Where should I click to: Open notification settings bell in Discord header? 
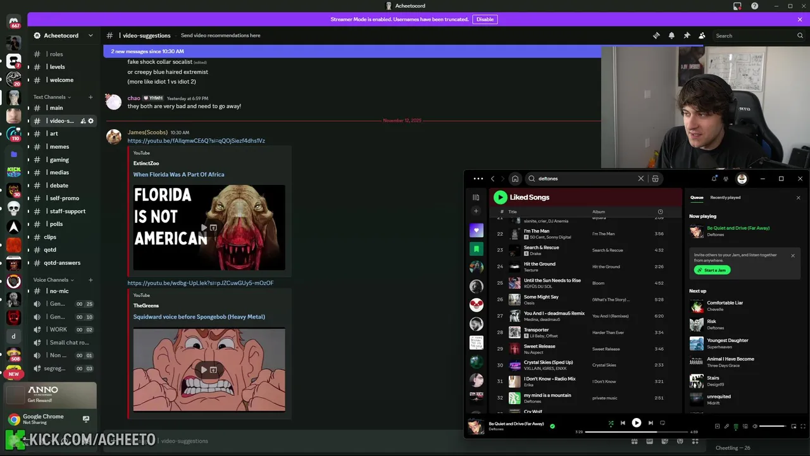coord(671,35)
